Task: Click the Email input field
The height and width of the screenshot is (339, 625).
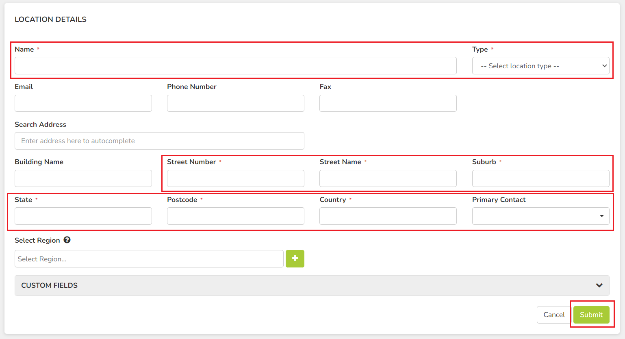Action: coord(83,103)
